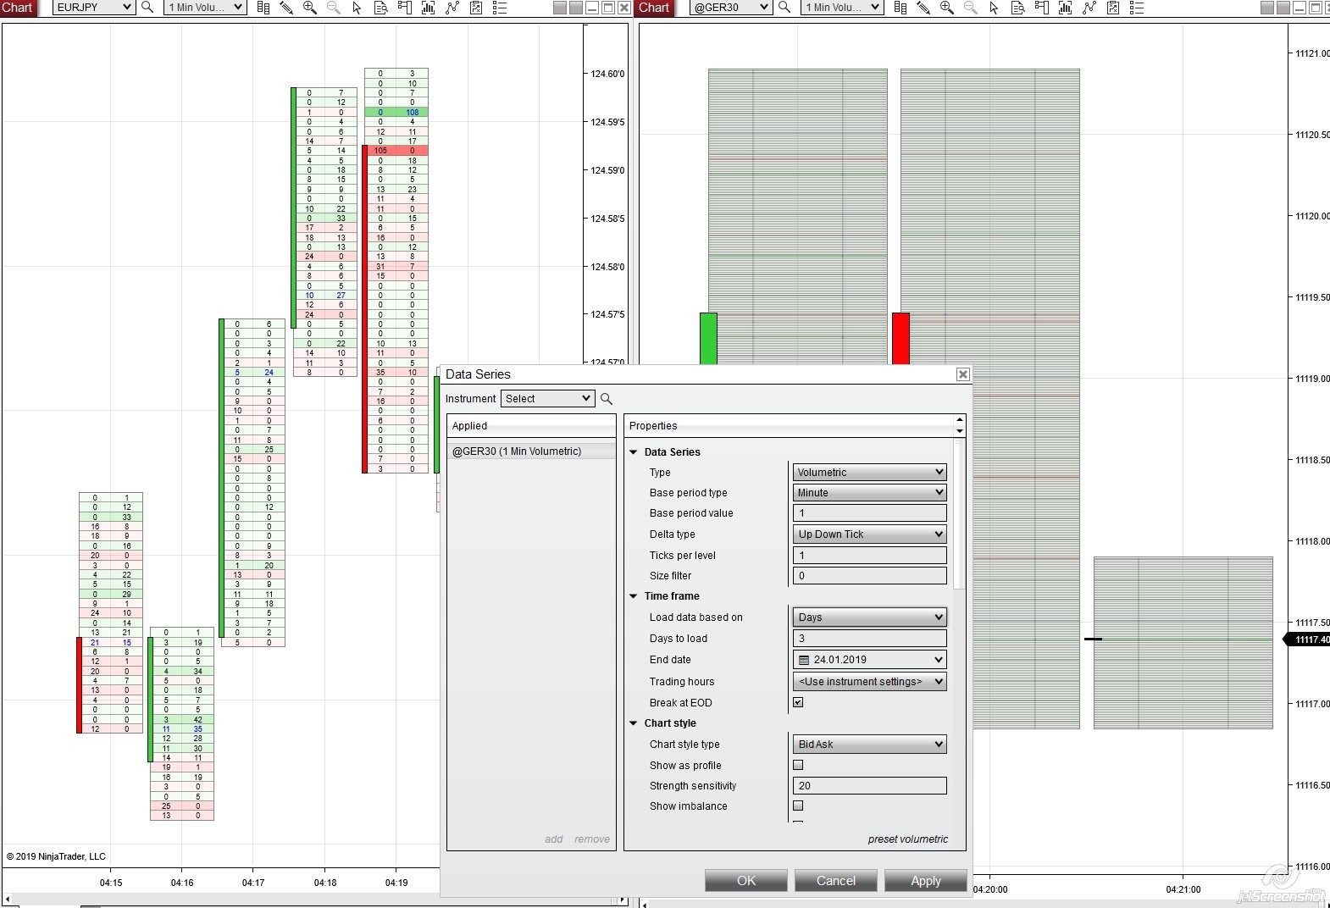Open Strategies on the EURJPY chart

[476, 8]
